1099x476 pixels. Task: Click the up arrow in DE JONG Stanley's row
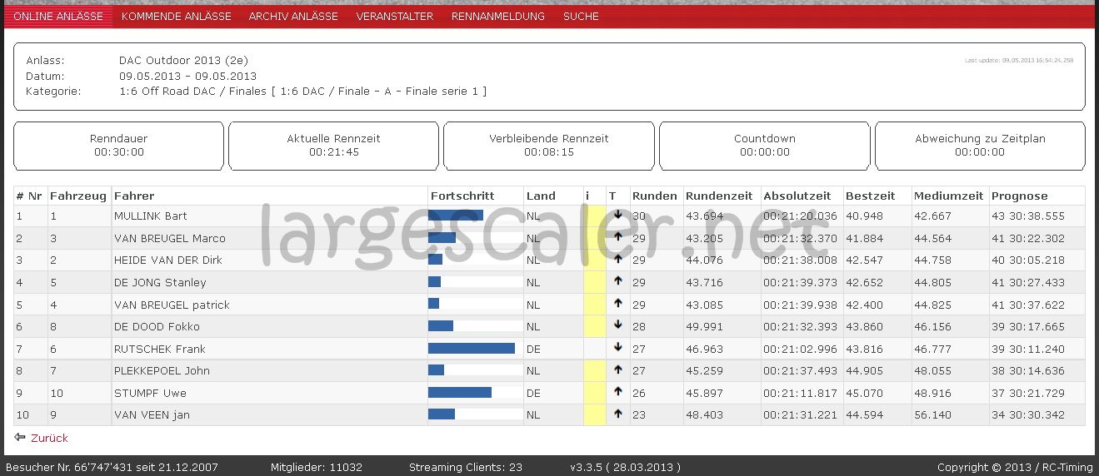point(617,281)
